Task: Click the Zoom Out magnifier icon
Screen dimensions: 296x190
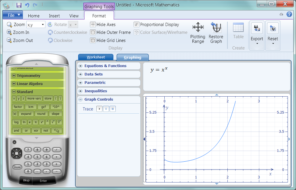Action: coord(9,40)
